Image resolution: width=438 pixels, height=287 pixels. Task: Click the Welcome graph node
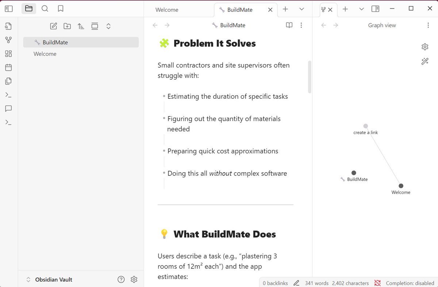coord(401,186)
